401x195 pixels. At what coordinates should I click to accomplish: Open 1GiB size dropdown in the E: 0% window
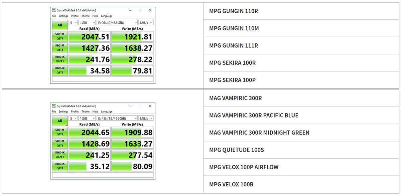(x=87, y=23)
